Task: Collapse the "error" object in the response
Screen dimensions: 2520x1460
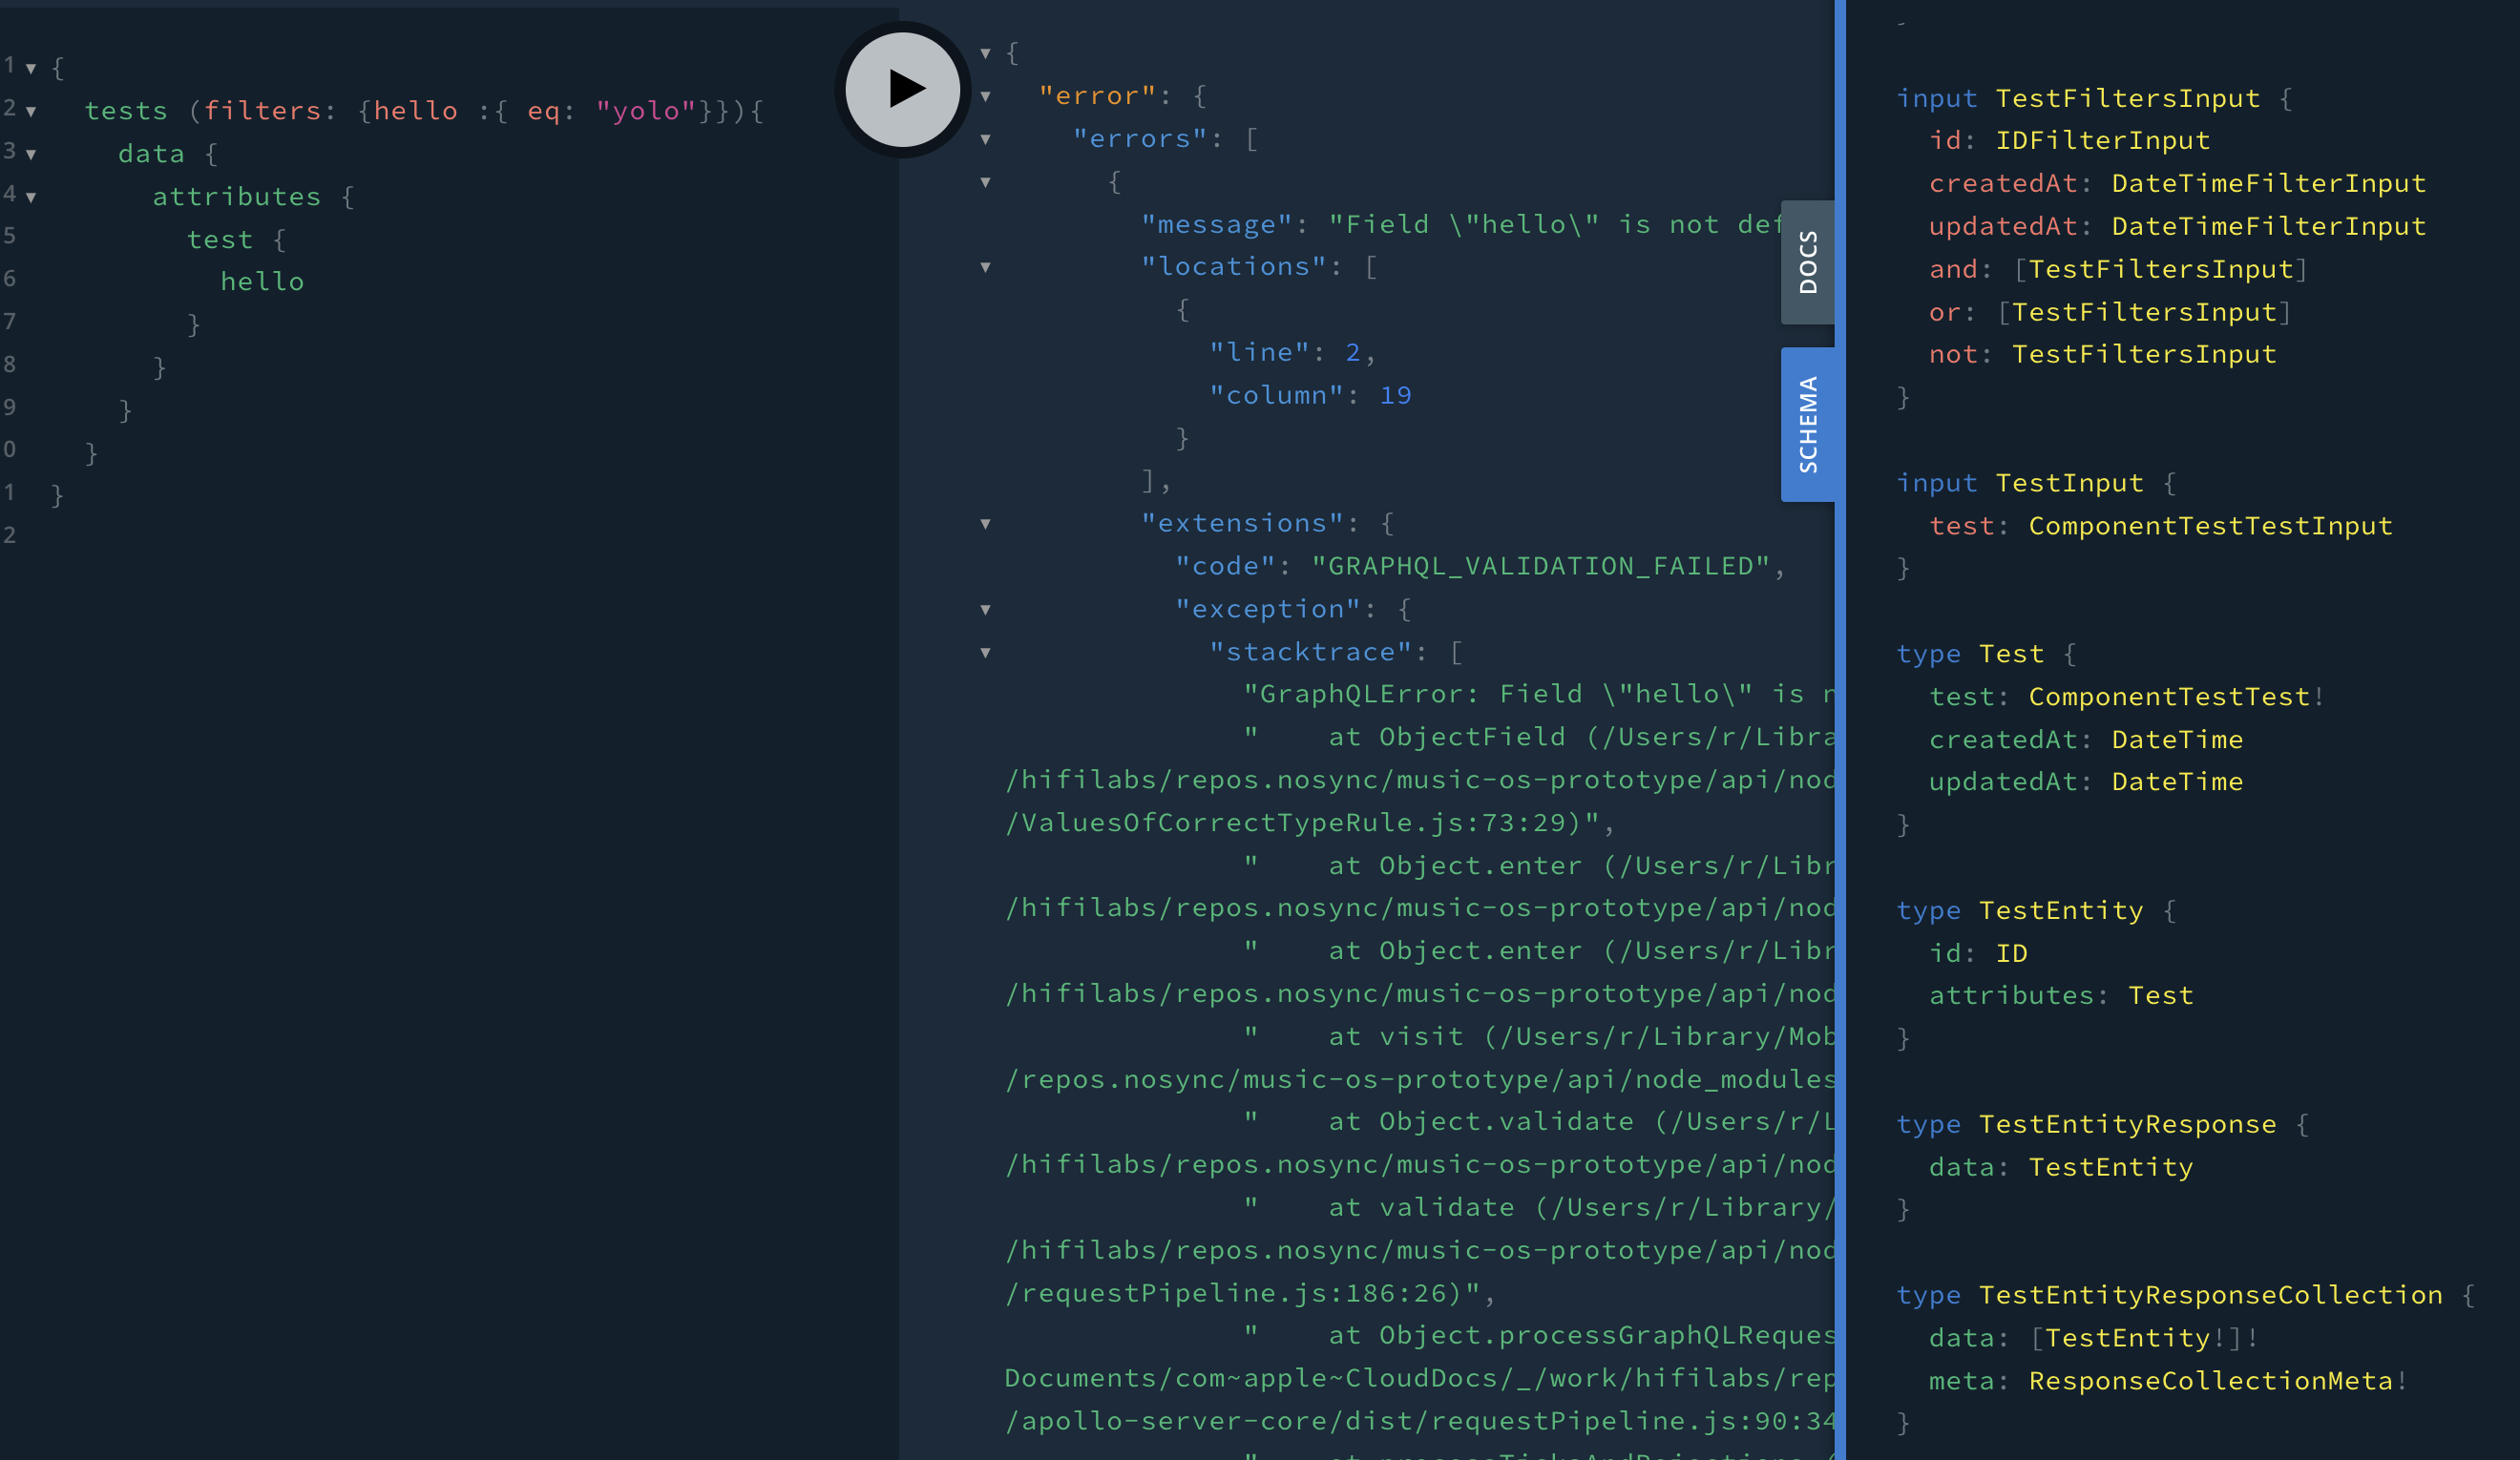Action: coord(986,95)
